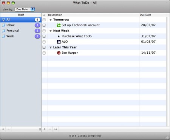Click the bullet icon beside Purchase What ToDo
Image resolution: width=170 pixels, height=140 pixels.
[59, 36]
